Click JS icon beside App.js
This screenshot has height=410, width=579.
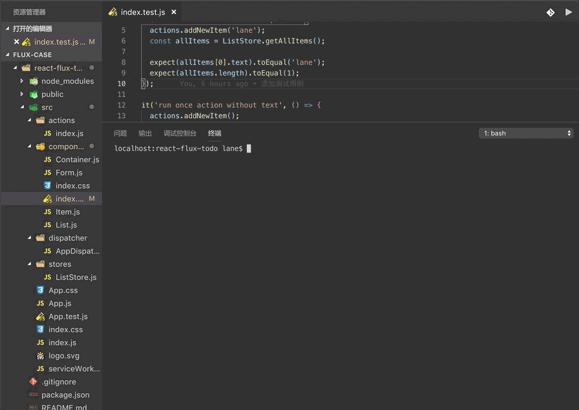pos(40,303)
